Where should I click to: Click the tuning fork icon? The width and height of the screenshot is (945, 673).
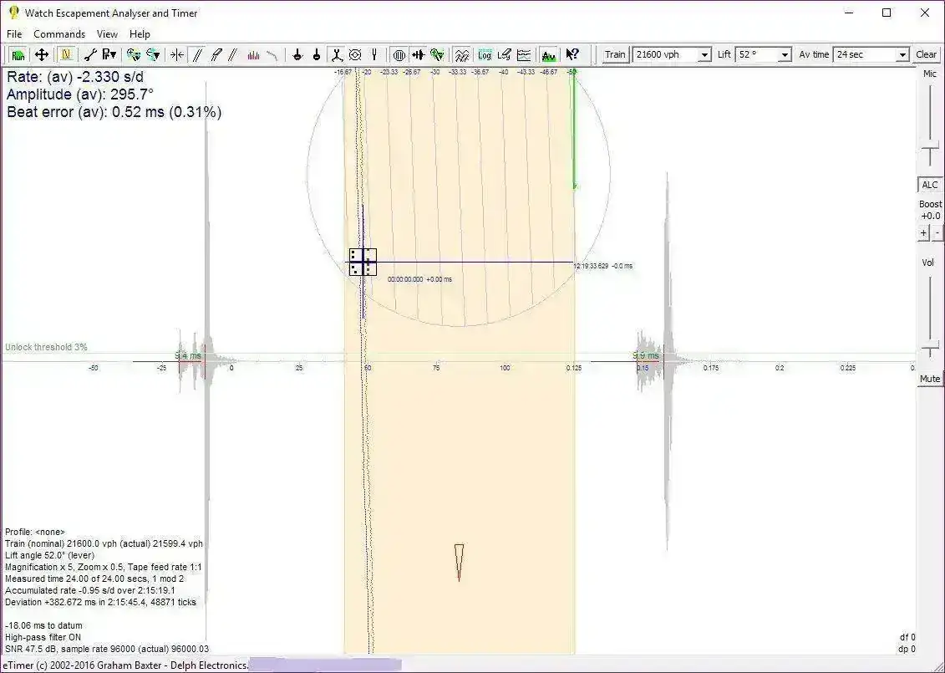click(374, 54)
